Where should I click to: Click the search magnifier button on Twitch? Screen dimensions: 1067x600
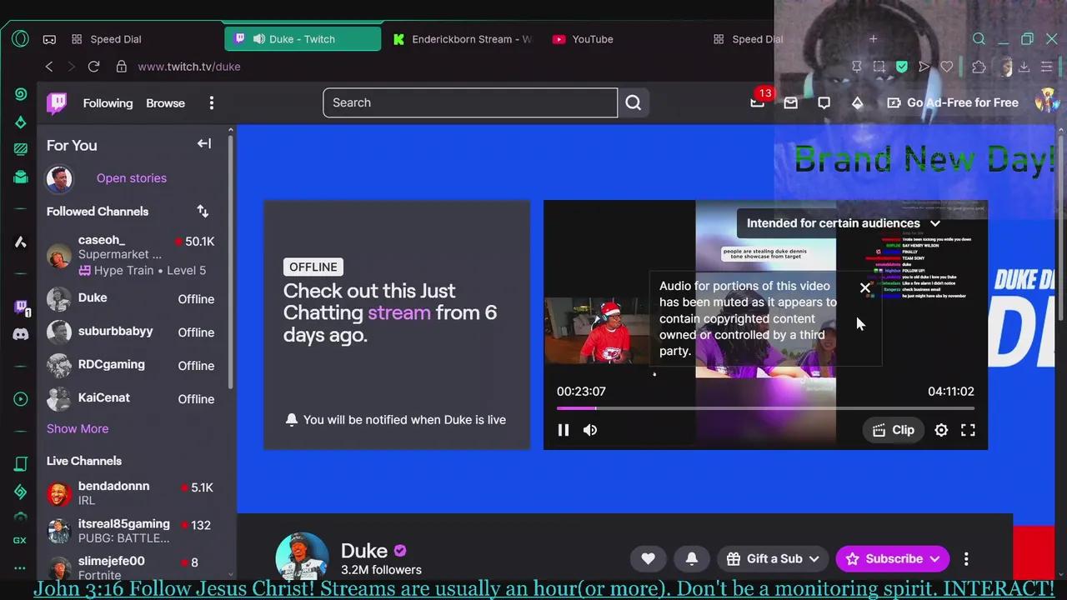(x=634, y=102)
